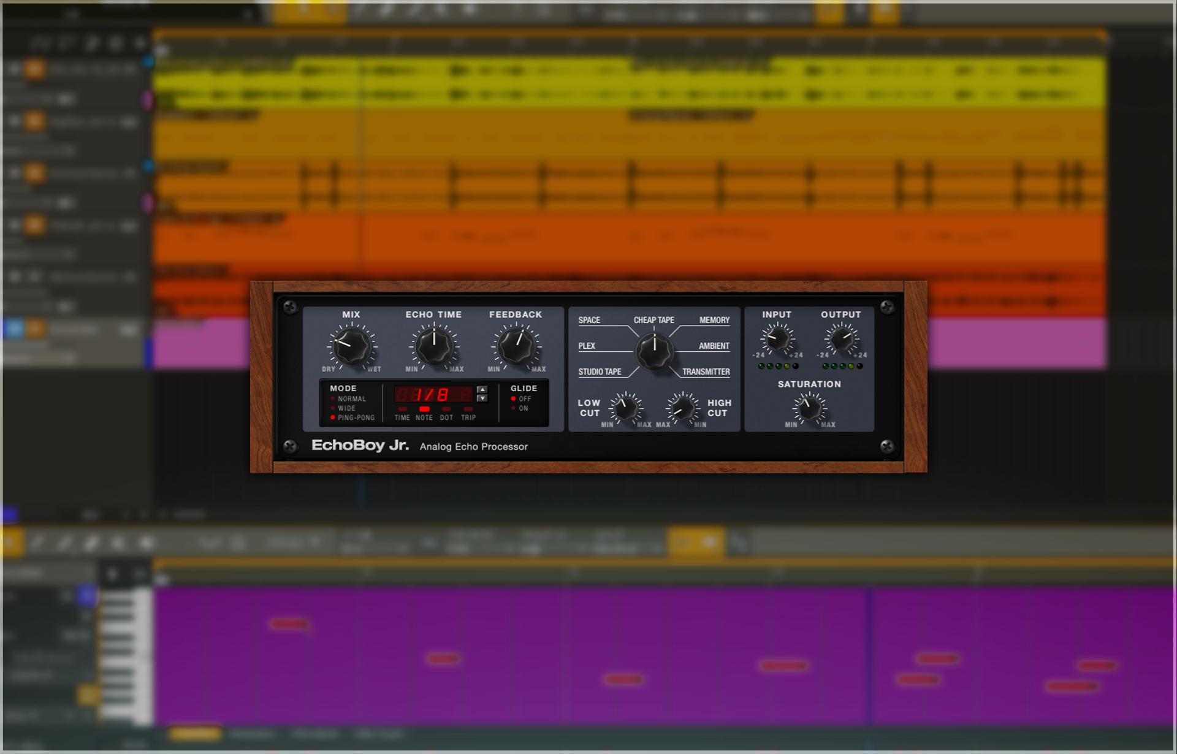Click the 1/8 echo time display
1177x754 pixels.
tap(434, 394)
